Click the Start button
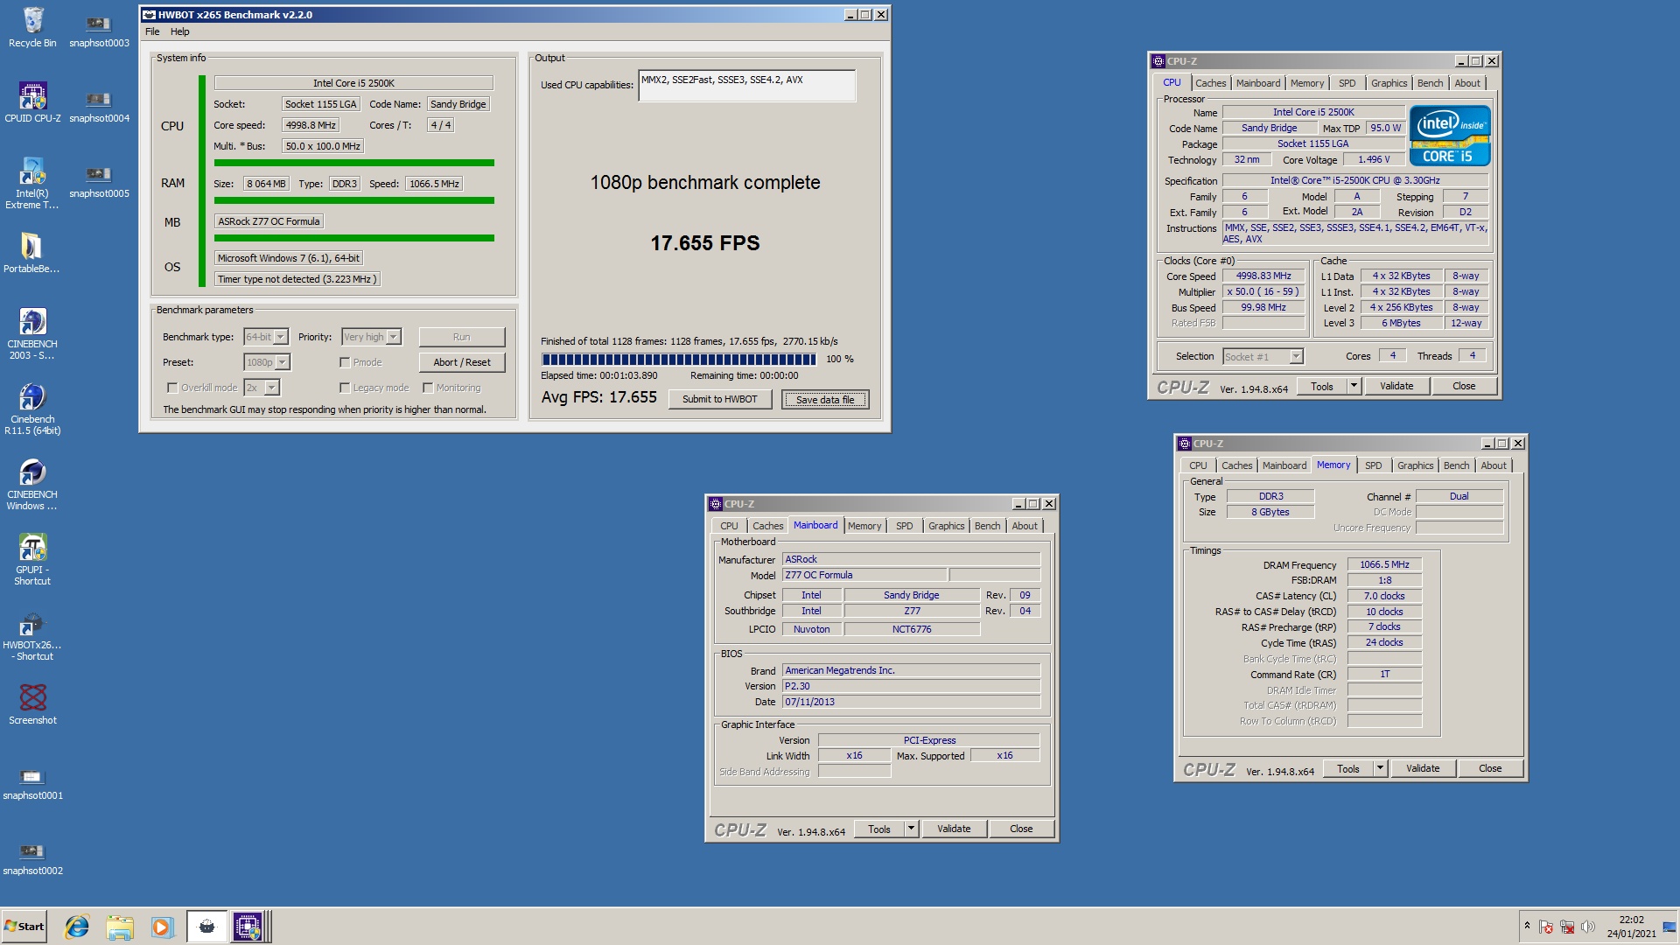The image size is (1680, 945). click(24, 927)
